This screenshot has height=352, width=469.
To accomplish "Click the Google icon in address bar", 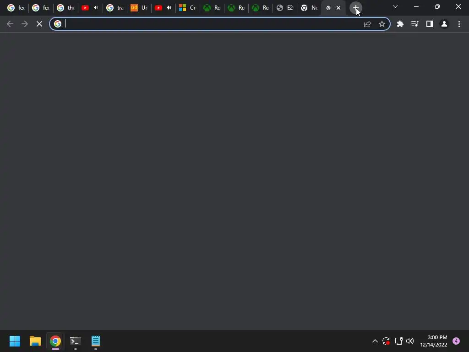I will [58, 24].
